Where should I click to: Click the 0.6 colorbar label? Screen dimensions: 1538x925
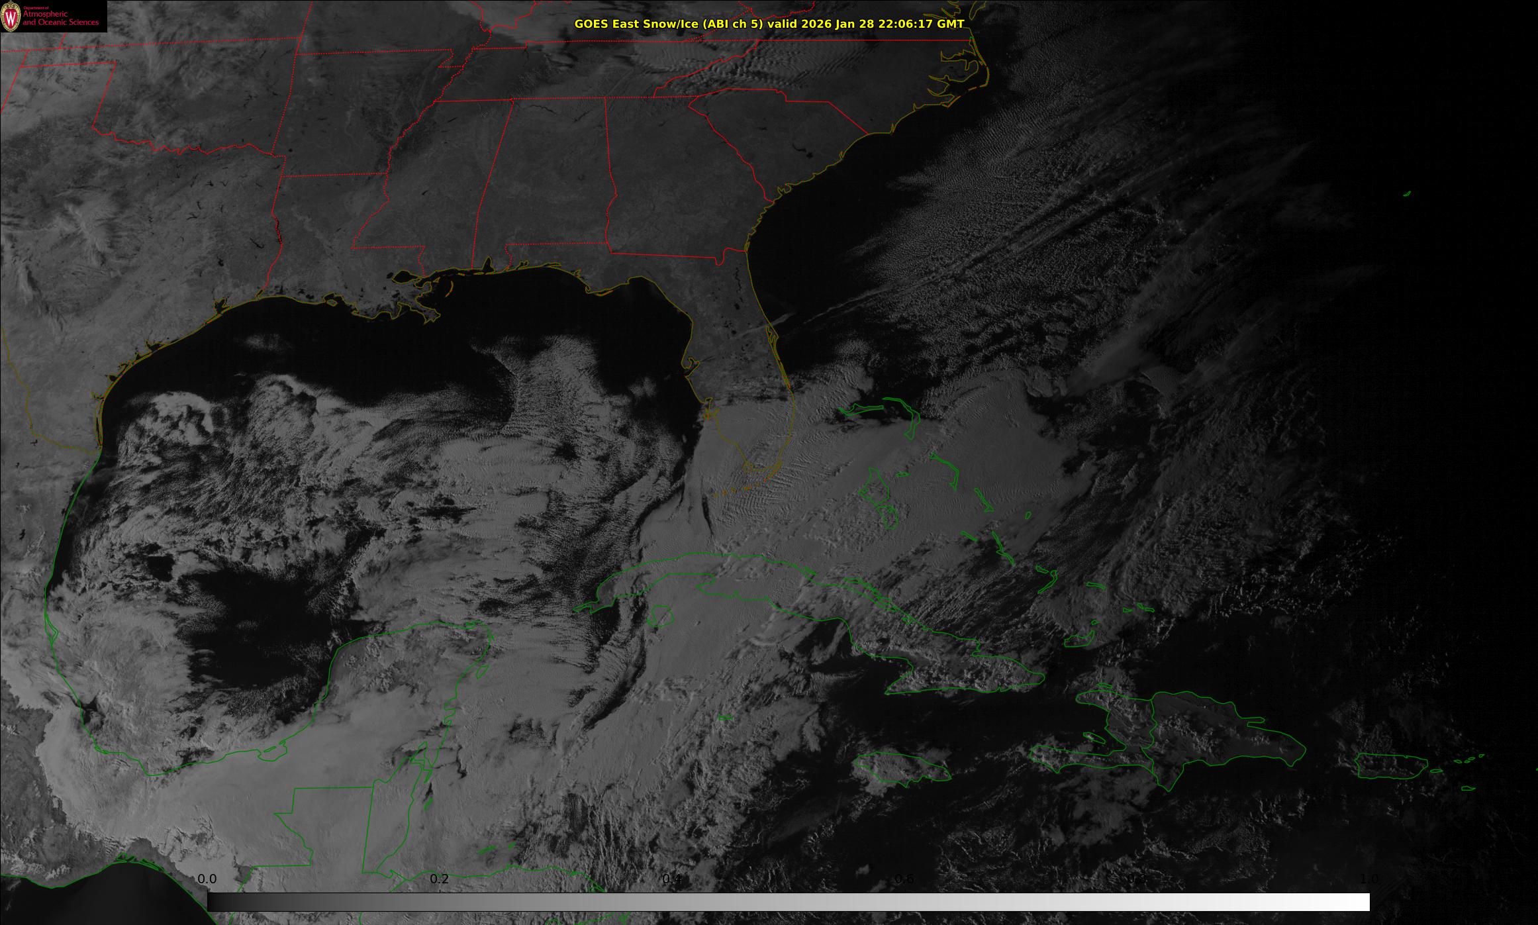tap(904, 879)
